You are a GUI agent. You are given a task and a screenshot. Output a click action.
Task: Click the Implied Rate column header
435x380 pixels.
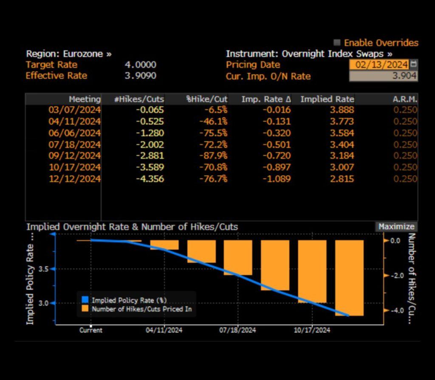pyautogui.click(x=327, y=99)
